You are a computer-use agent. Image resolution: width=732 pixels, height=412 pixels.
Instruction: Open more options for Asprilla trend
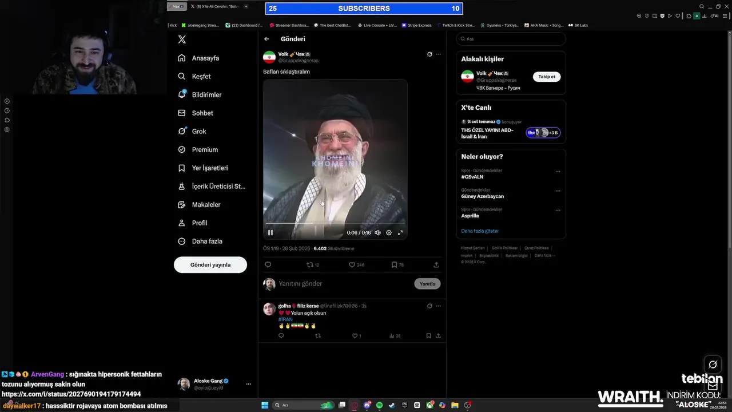(x=558, y=211)
